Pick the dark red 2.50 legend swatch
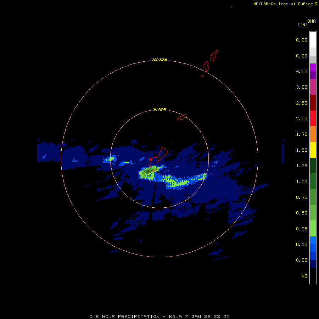The height and width of the screenshot is (319, 319). point(313,103)
